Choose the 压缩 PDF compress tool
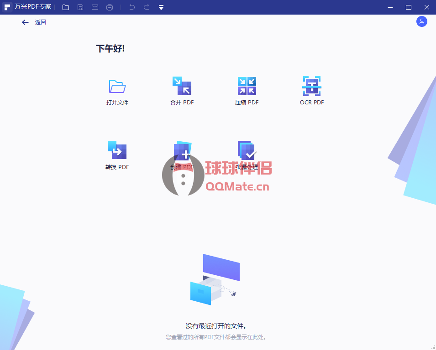Screen dimensions: 436x350 [247, 86]
